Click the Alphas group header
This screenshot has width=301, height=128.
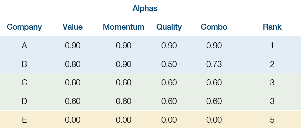click(x=145, y=8)
